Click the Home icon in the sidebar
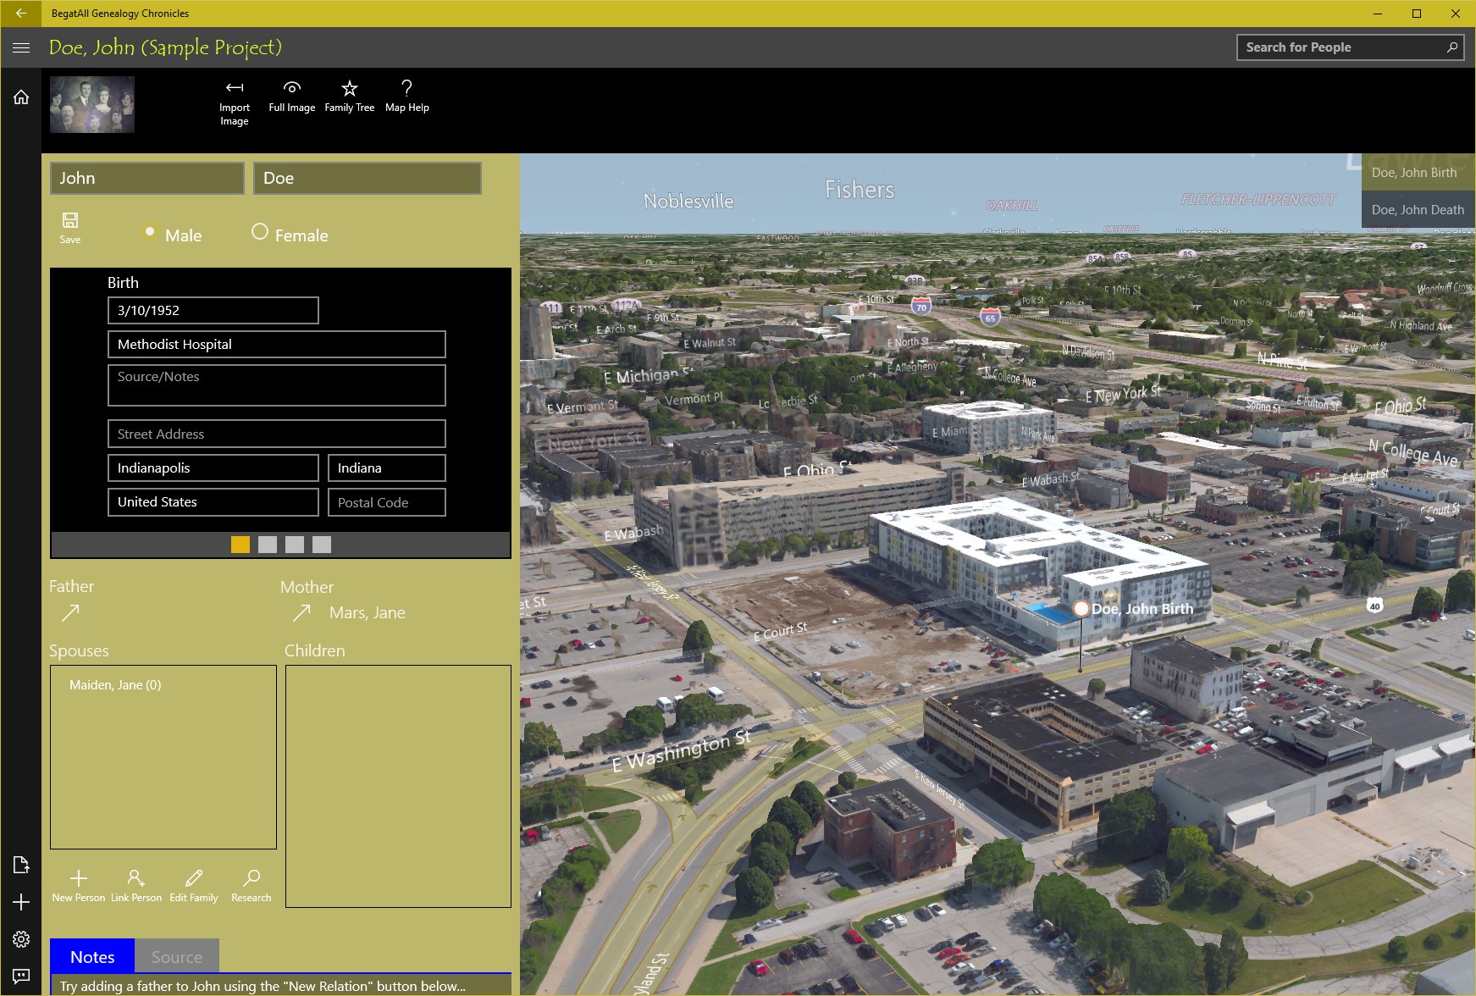1476x996 pixels. [20, 97]
